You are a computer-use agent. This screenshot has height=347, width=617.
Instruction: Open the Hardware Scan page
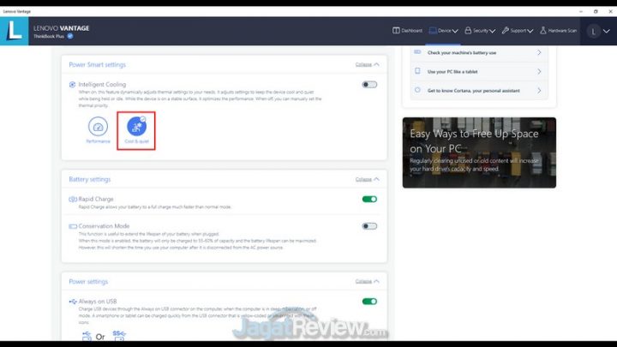558,31
